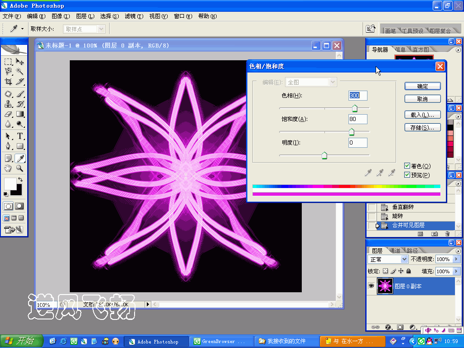Open 窗口(W) menu
The height and width of the screenshot is (348, 464).
pyautogui.click(x=183, y=16)
